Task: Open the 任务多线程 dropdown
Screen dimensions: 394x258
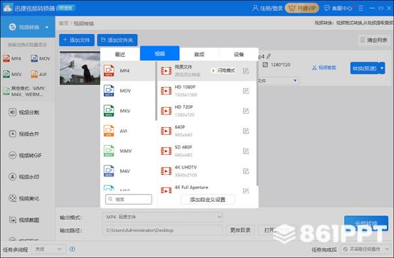Action: click(48, 249)
